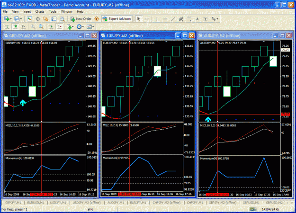This screenshot has width=296, height=213.
Task: Switch to the CHFJPY,M1 chart tab
Action: coord(195,203)
